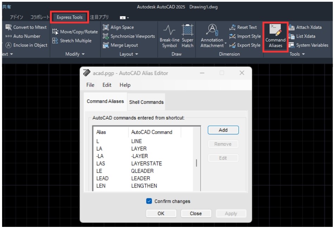The width and height of the screenshot is (335, 229).
Task: Open the Express Tools ribbon tab
Action: 70,17
